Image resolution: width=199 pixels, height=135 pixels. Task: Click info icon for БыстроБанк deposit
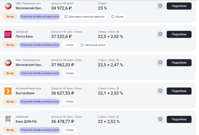[x=160, y=91]
